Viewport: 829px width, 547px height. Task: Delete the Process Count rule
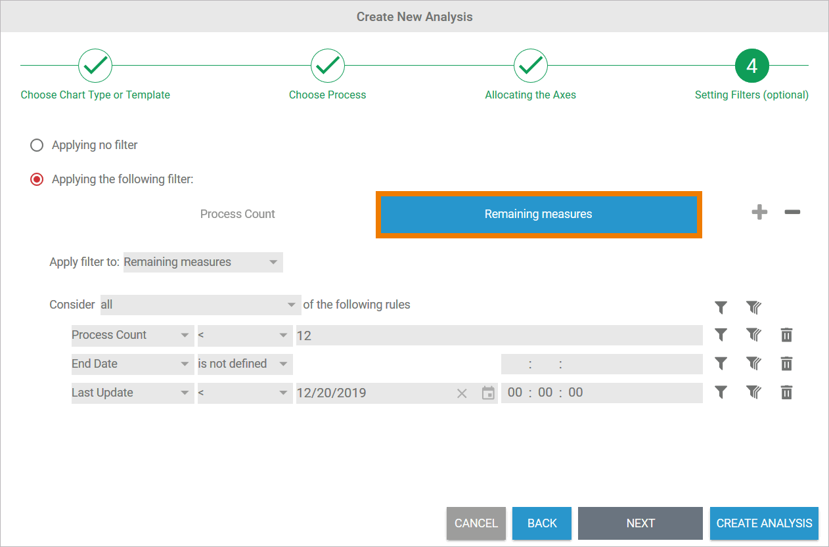click(x=786, y=335)
